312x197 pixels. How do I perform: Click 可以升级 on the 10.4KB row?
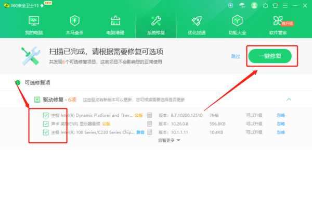tap(254, 132)
